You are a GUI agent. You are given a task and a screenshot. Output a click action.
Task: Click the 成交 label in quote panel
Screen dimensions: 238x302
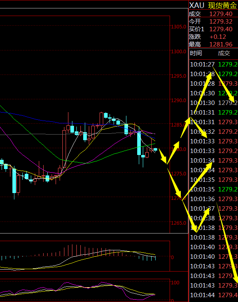tap(195, 14)
